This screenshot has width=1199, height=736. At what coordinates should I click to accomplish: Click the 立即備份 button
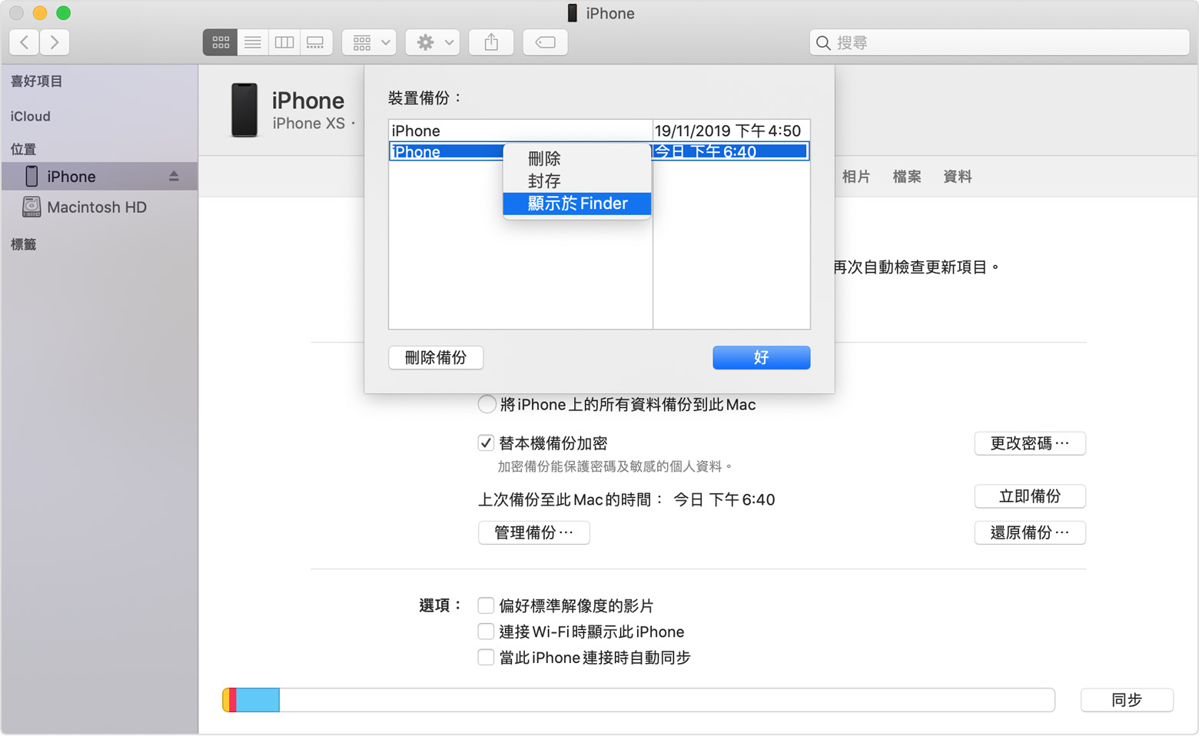pyautogui.click(x=1030, y=496)
